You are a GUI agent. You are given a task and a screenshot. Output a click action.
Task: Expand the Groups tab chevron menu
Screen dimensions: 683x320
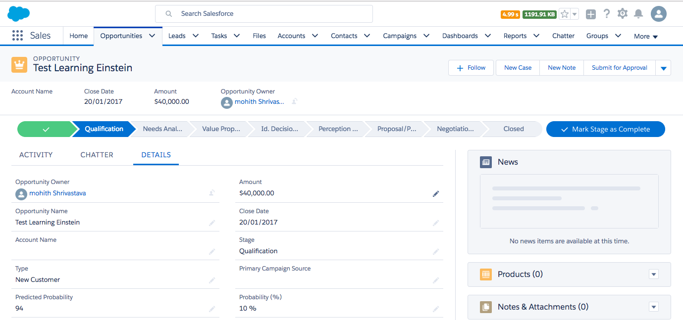618,36
